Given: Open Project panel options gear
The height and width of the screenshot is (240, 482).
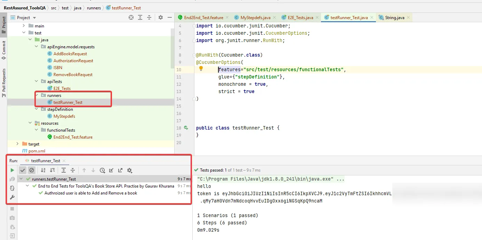Looking at the screenshot, I should point(161,17).
